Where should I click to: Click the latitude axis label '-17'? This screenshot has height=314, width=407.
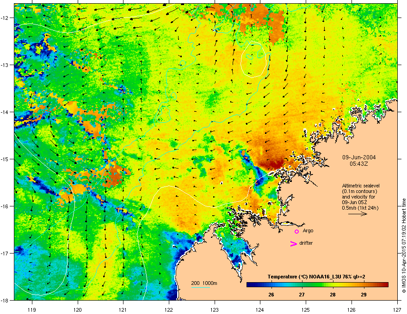(x=5, y=253)
